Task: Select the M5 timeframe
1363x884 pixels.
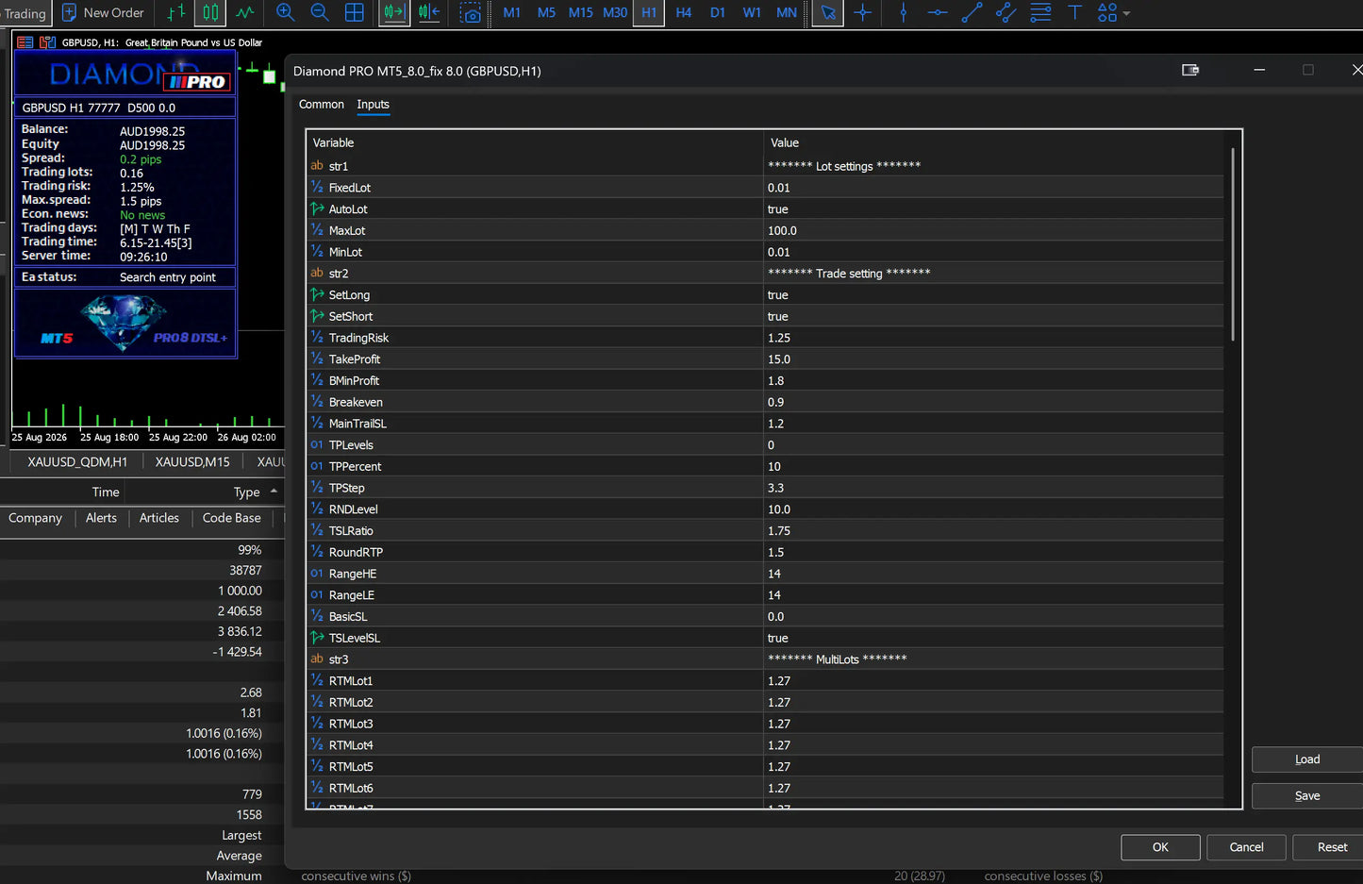Action: pyautogui.click(x=546, y=13)
